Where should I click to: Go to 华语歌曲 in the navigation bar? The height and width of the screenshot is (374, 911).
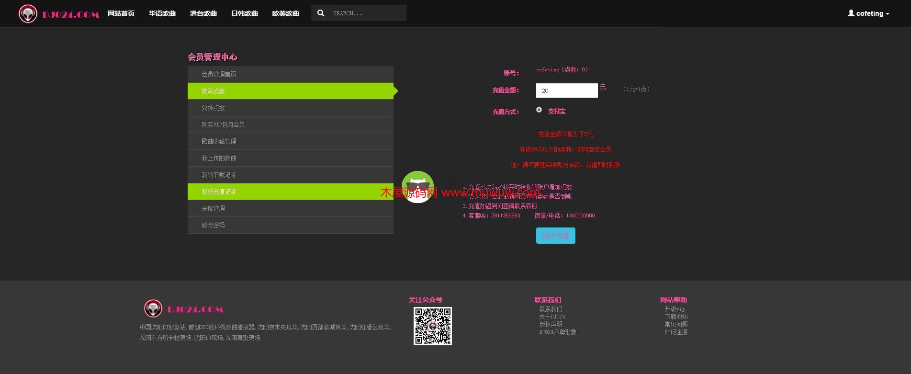point(162,13)
